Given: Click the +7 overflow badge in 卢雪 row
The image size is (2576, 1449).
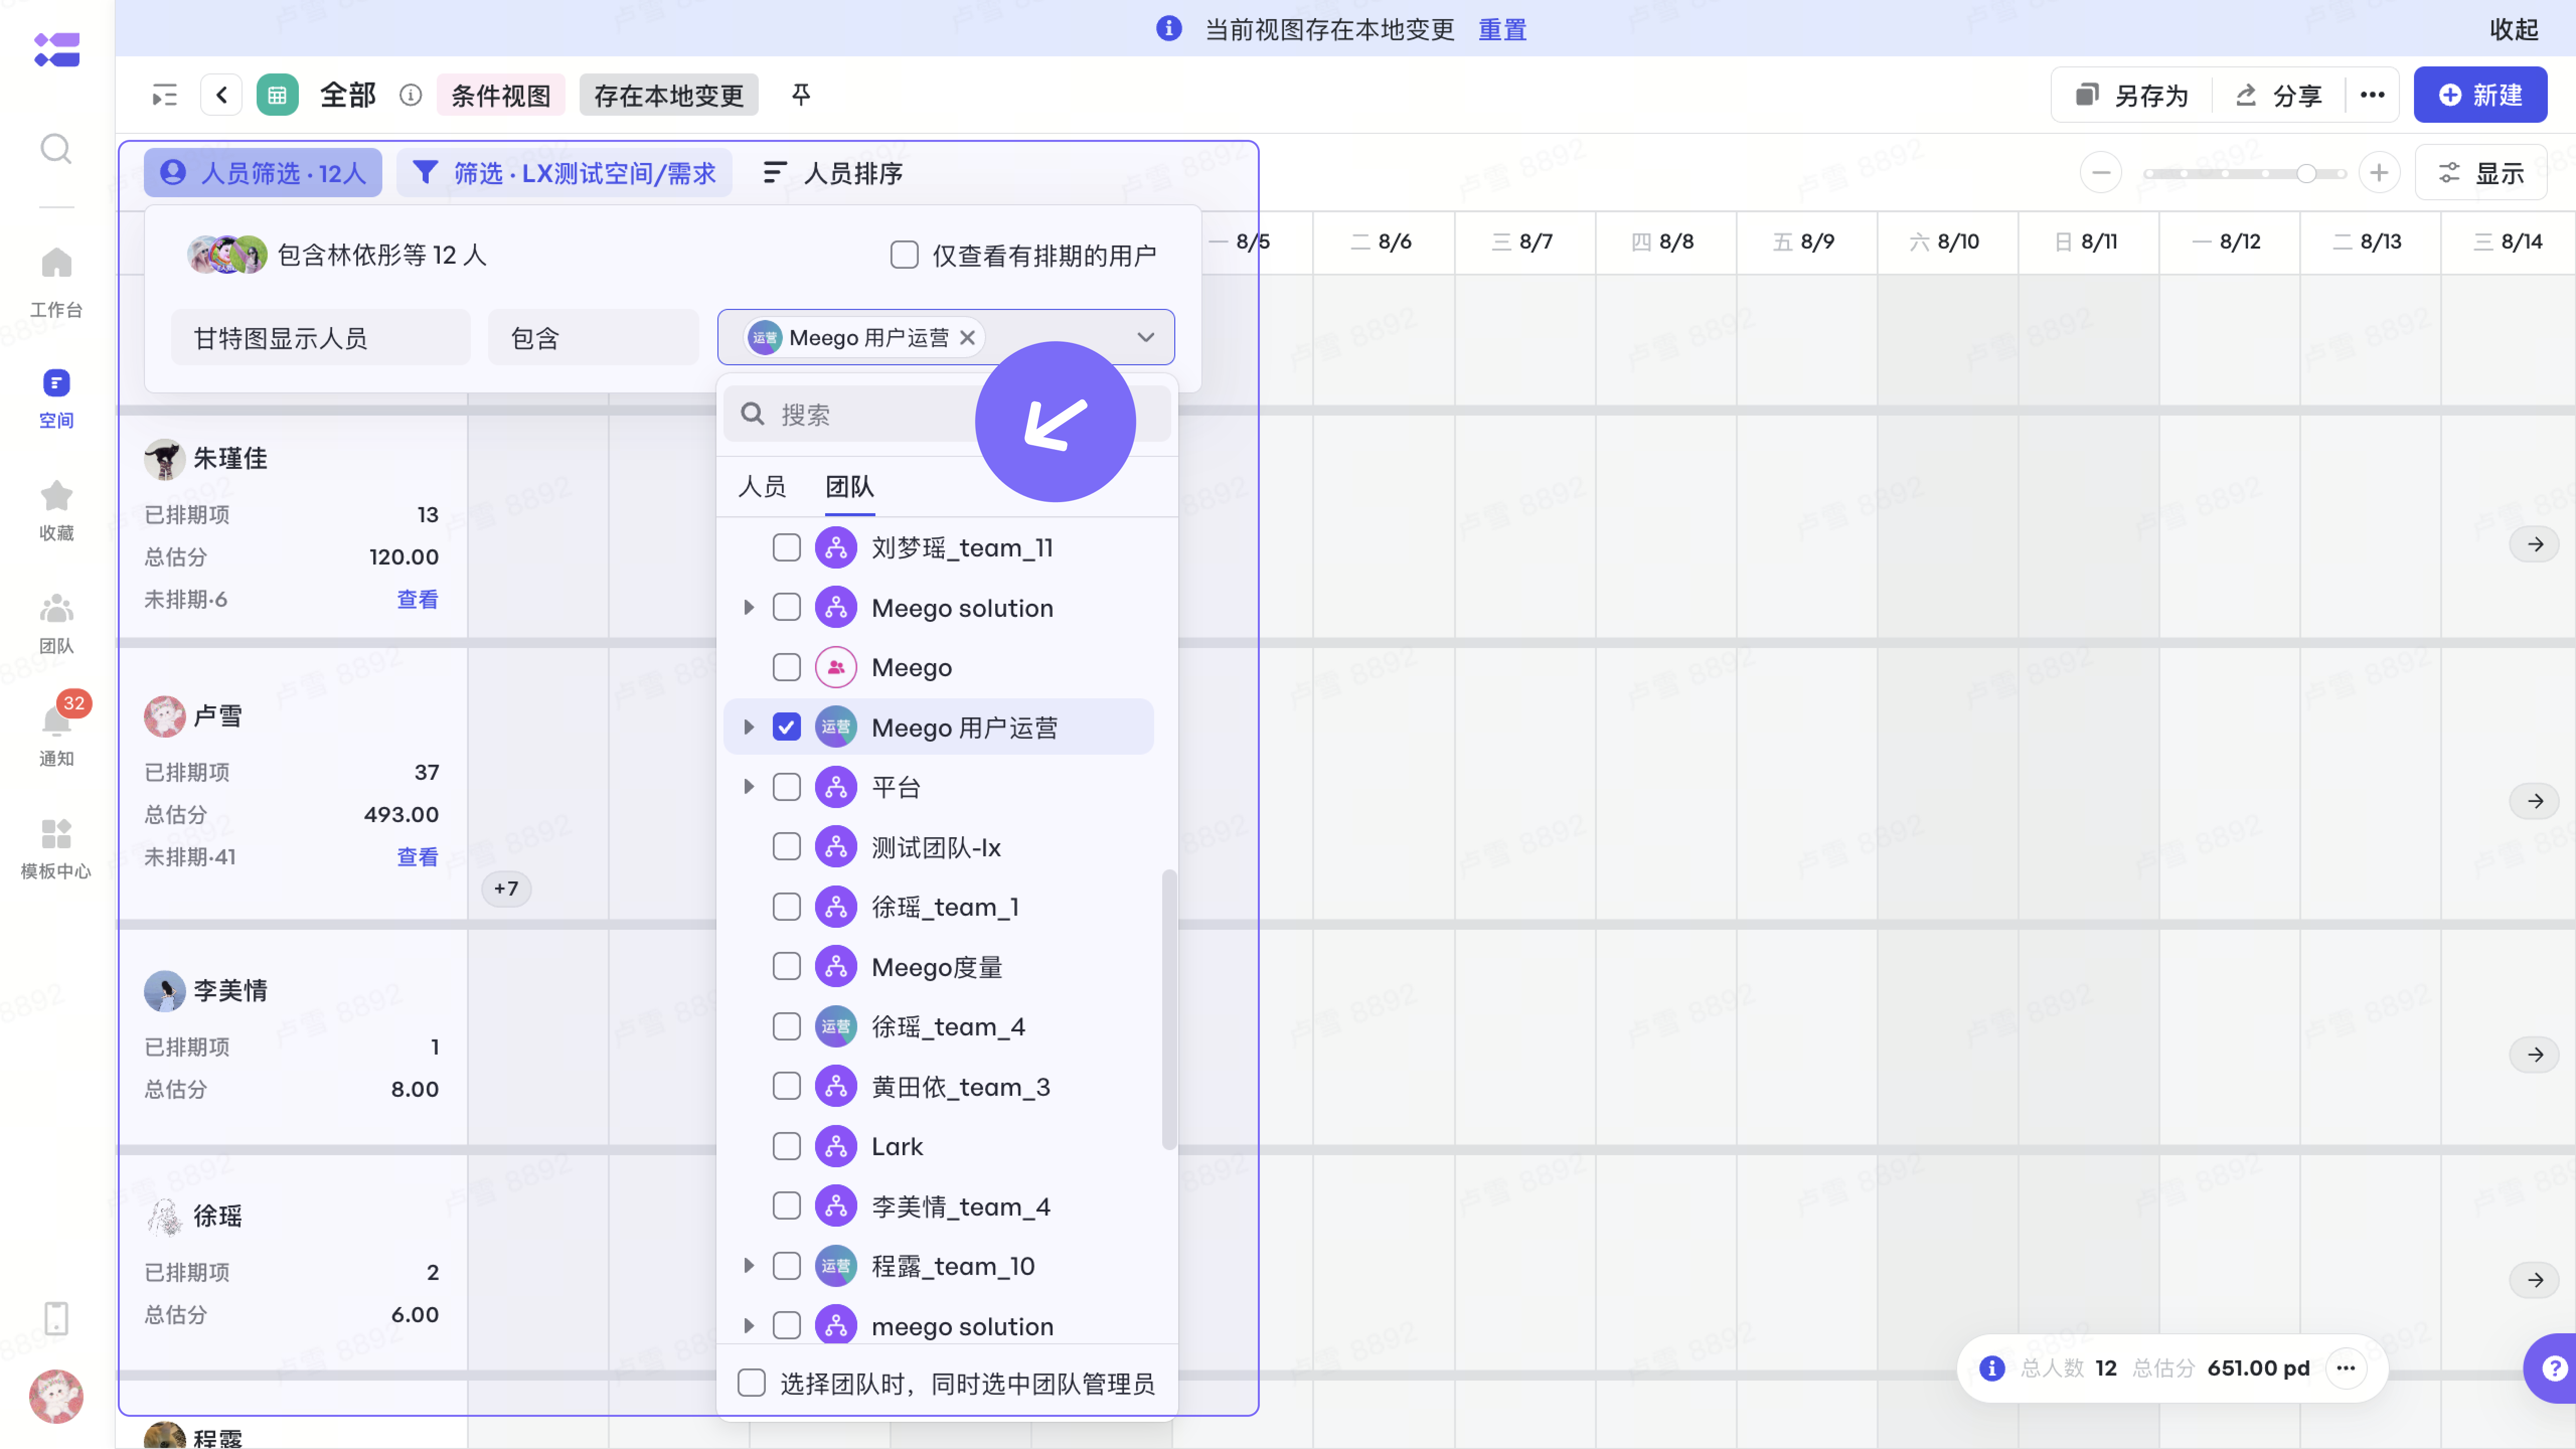Looking at the screenshot, I should (x=506, y=888).
